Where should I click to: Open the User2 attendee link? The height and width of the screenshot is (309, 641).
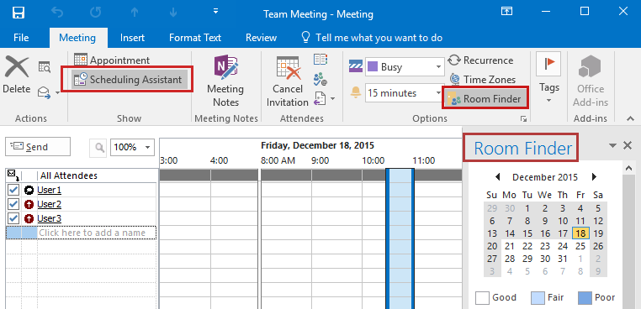click(49, 204)
